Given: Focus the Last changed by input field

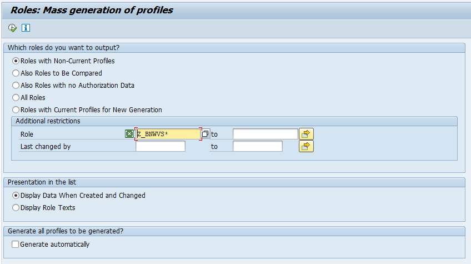Looking at the screenshot, I should pyautogui.click(x=161, y=147).
